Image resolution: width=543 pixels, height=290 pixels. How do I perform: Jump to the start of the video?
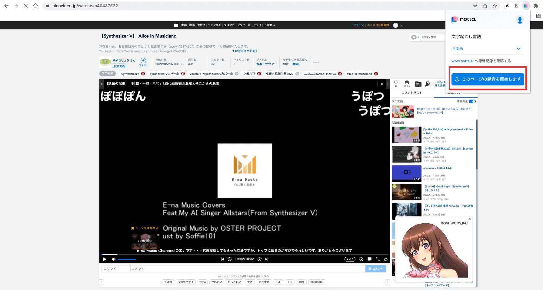pos(222,259)
